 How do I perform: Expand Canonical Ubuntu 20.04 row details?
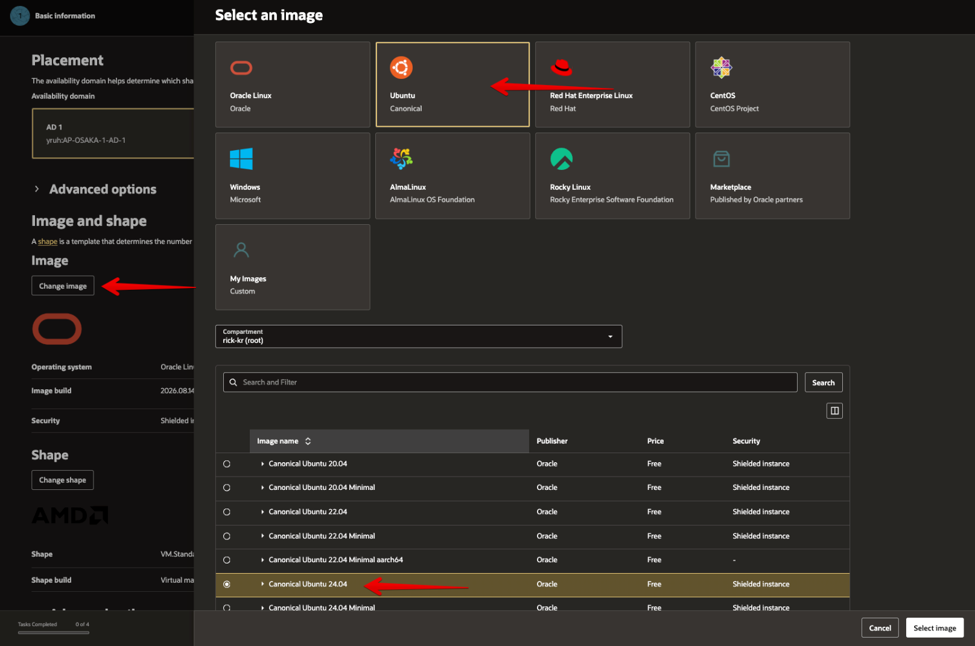tap(262, 464)
